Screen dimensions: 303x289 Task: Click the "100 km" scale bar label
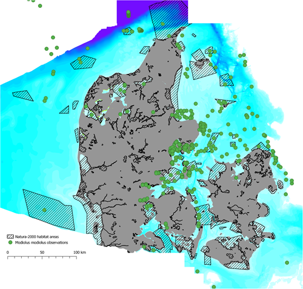click(79, 252)
